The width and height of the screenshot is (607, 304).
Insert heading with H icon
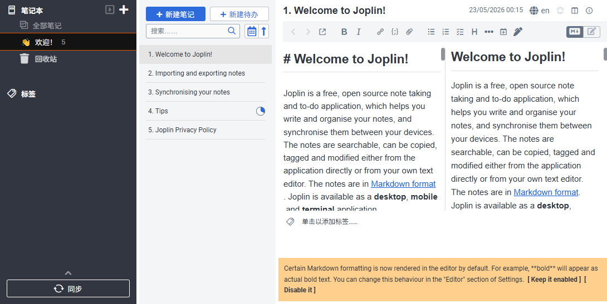point(474,32)
